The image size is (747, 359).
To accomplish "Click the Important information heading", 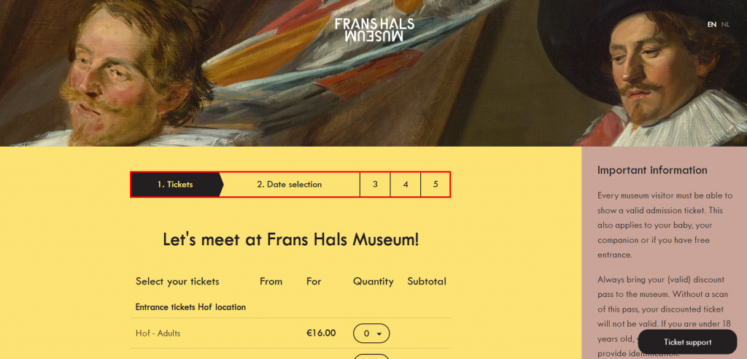I will pyautogui.click(x=652, y=170).
